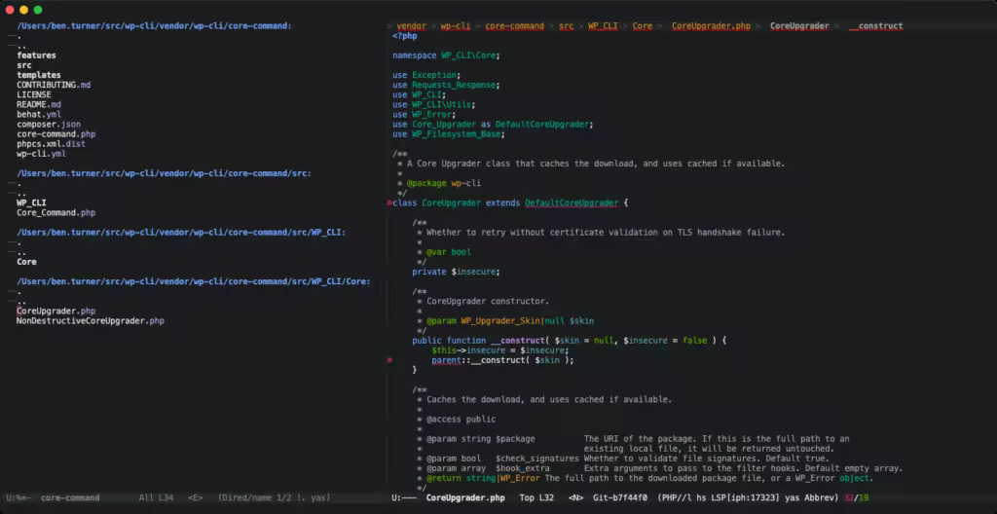Click Exception in the use statement
Image resolution: width=997 pixels, height=514 pixels.
[x=433, y=75]
